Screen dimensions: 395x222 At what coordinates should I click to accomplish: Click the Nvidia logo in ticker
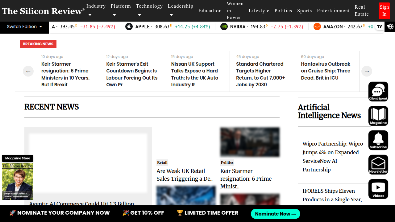(224, 27)
